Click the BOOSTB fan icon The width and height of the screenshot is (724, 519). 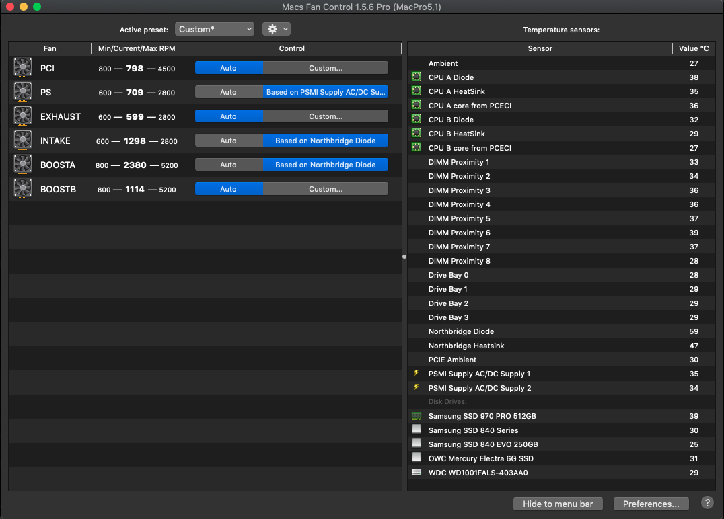click(x=23, y=189)
